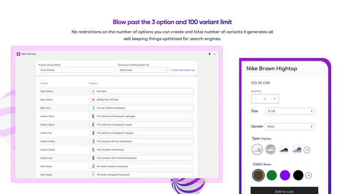Viewport: 345px width, 194px height.
Task: Click the Compare at Price Snowboard icon
Action: pyautogui.click(x=93, y=141)
